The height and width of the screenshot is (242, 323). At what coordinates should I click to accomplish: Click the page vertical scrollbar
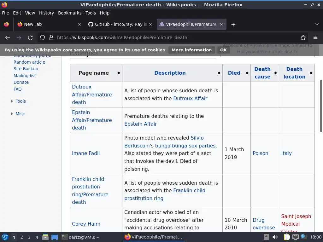[321, 106]
